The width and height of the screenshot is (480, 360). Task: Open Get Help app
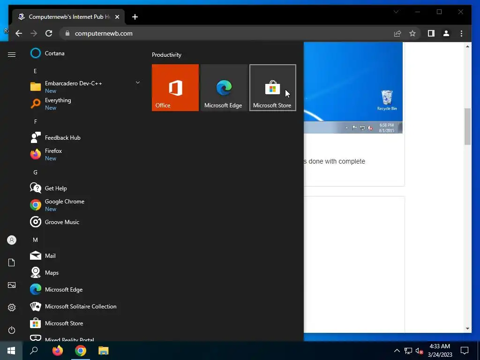point(84,188)
